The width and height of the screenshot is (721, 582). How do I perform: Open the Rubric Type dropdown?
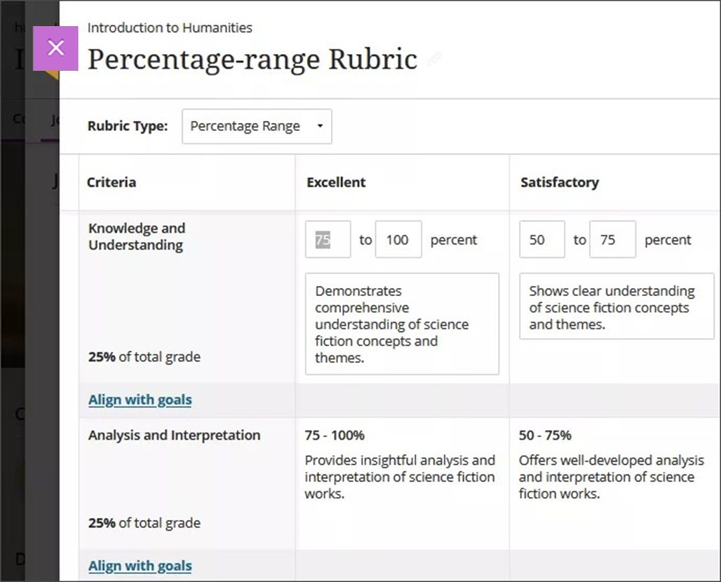pos(256,126)
